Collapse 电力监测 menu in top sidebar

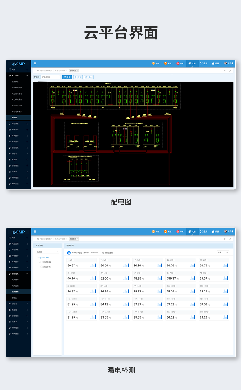(18, 75)
